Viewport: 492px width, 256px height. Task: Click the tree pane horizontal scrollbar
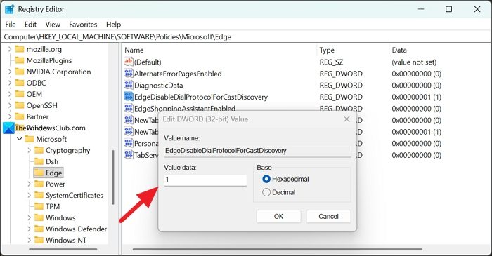pos(63,250)
